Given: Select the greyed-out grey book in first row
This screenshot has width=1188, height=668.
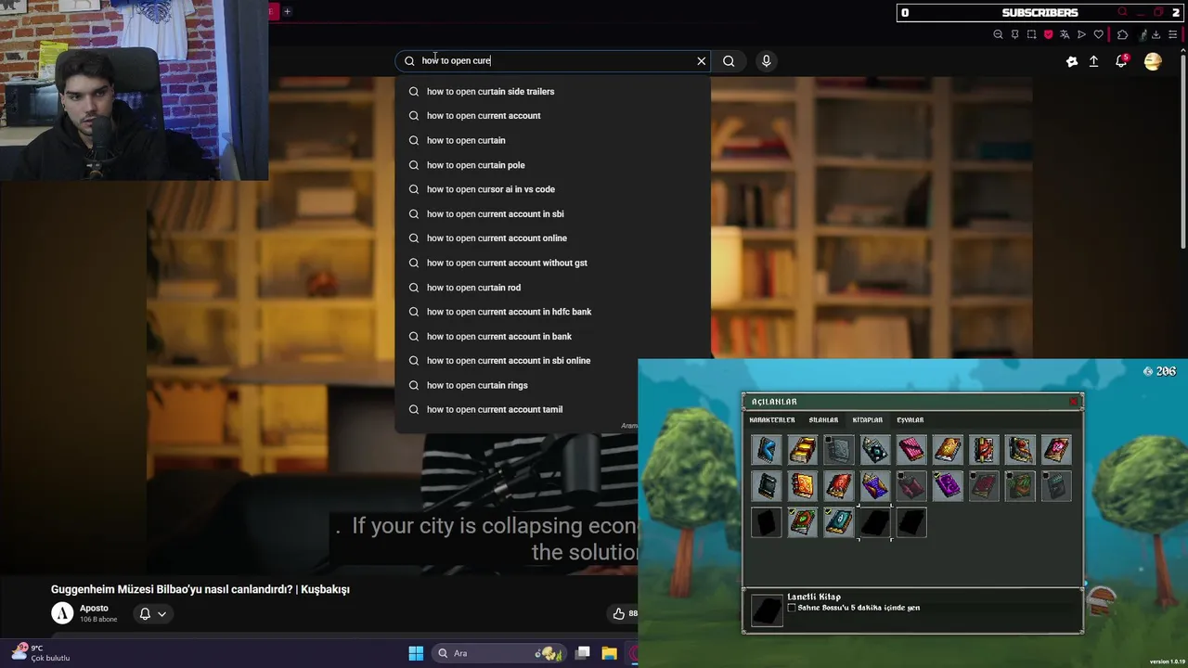Looking at the screenshot, I should tap(839, 450).
